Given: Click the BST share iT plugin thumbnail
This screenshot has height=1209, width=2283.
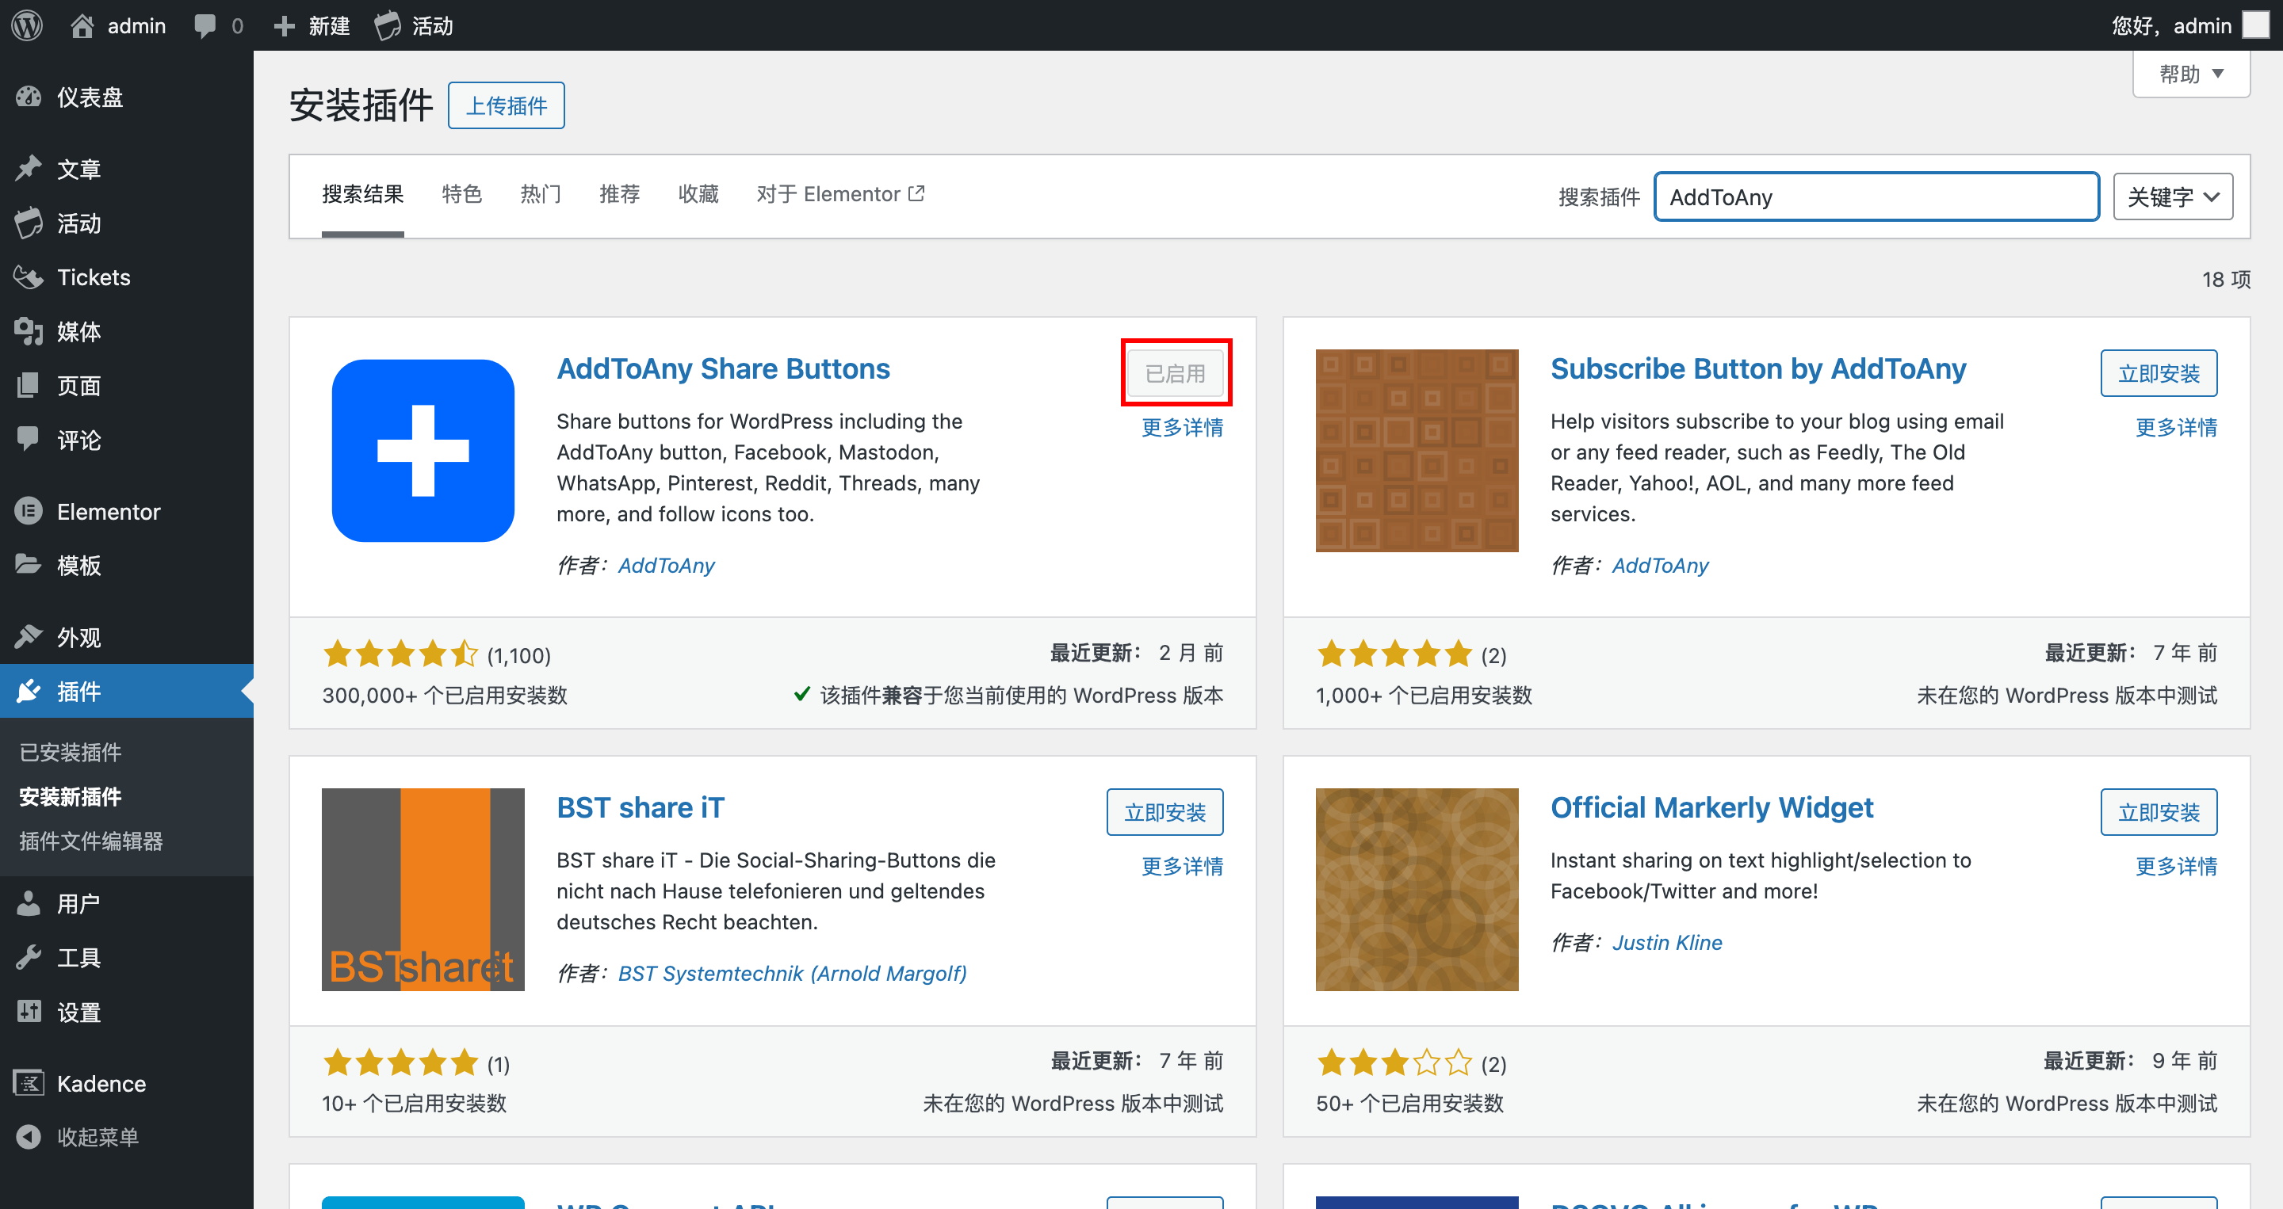Looking at the screenshot, I should point(423,889).
